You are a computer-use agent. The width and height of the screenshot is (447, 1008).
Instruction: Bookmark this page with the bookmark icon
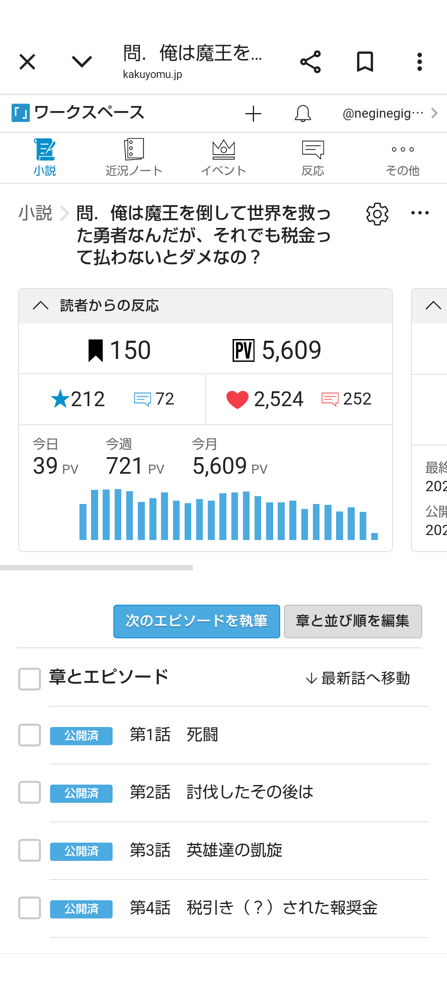coord(365,62)
